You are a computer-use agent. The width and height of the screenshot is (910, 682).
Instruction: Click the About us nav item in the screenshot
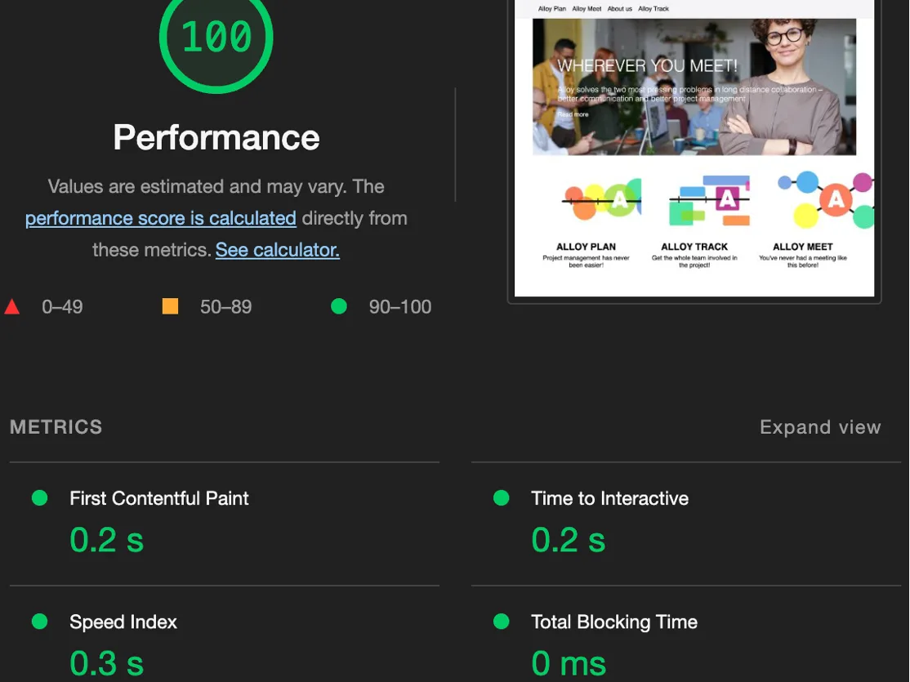(620, 9)
